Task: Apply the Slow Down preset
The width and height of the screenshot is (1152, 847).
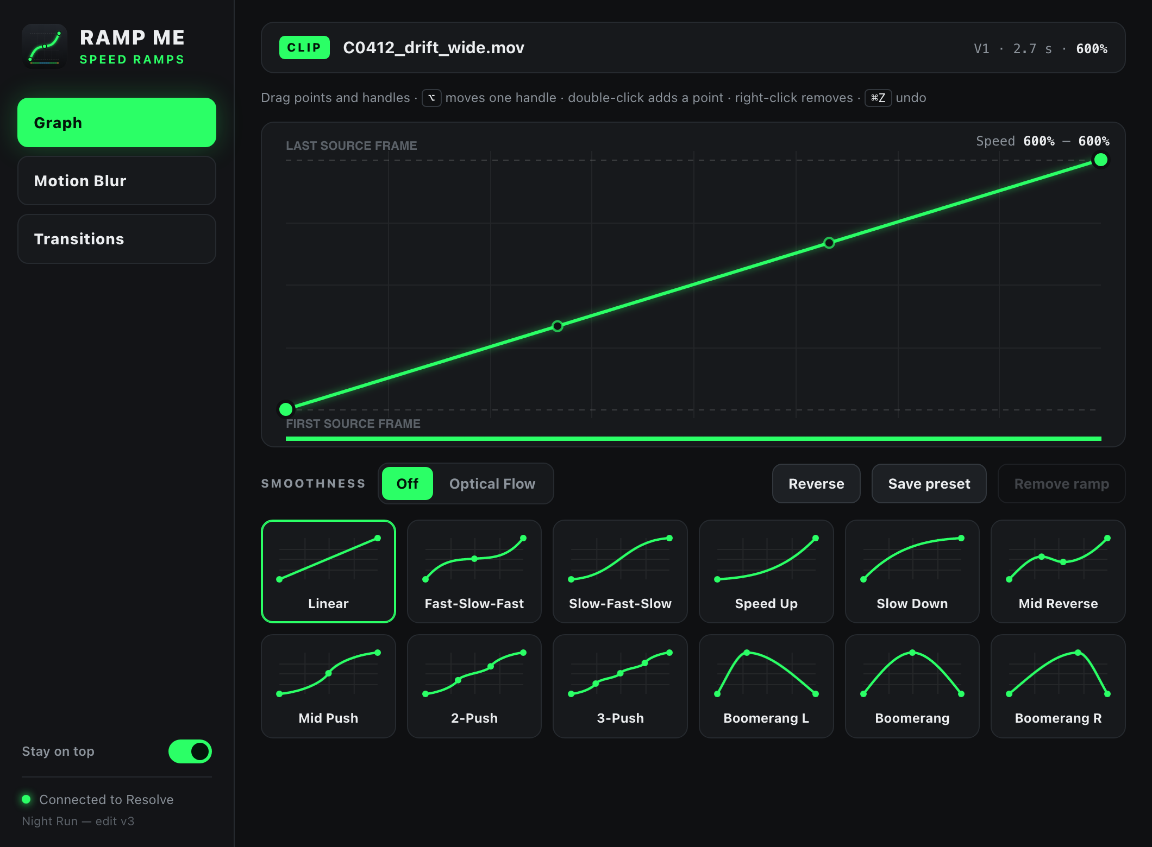Action: pyautogui.click(x=912, y=571)
